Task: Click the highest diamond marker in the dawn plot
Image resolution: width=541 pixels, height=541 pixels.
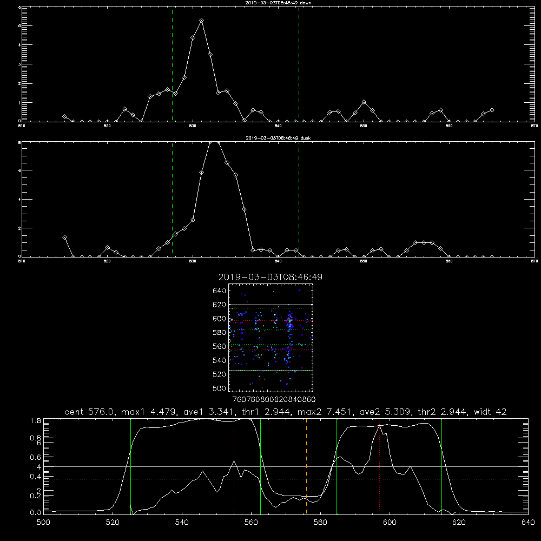Action: pos(201,21)
